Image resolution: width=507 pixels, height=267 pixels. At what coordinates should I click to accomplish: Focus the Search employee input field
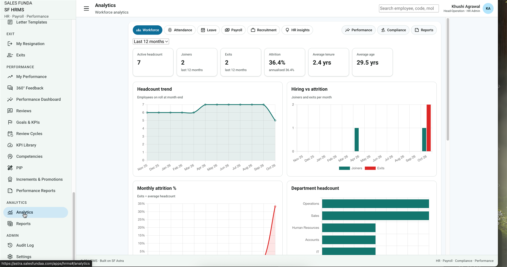409,9
